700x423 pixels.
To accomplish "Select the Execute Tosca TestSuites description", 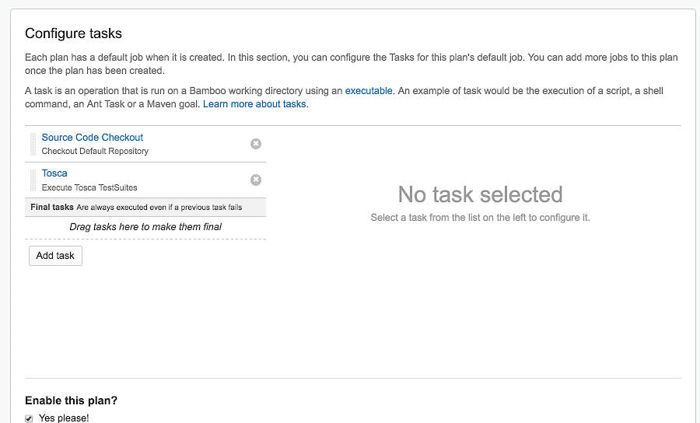I will (x=89, y=187).
